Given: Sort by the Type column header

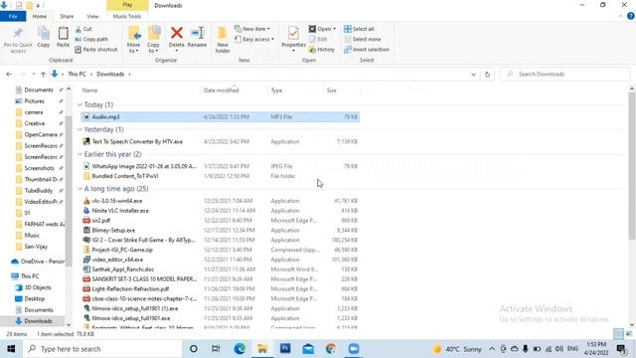Looking at the screenshot, I should click(276, 90).
